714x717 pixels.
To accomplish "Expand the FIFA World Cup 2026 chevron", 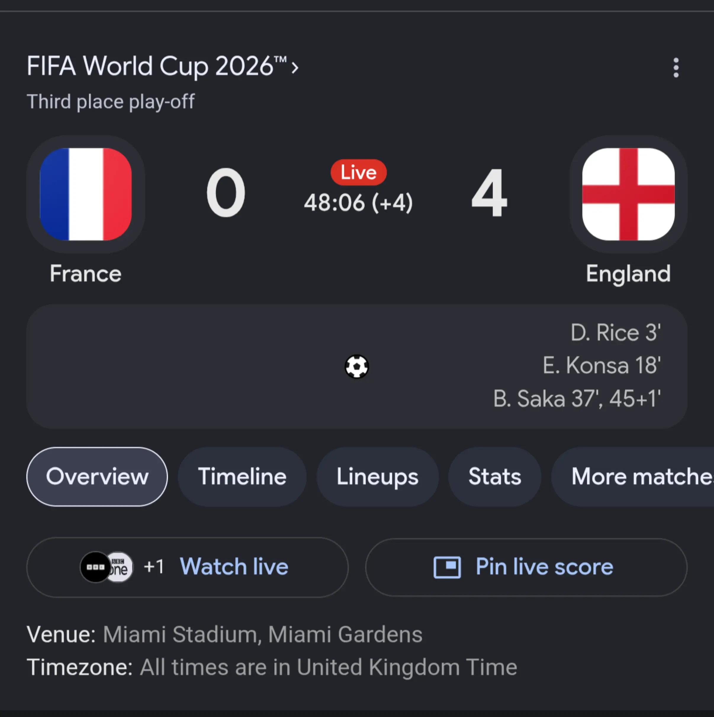I will tap(295, 67).
